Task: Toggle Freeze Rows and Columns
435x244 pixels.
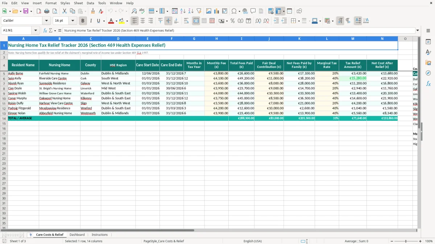Action: tap(278, 11)
